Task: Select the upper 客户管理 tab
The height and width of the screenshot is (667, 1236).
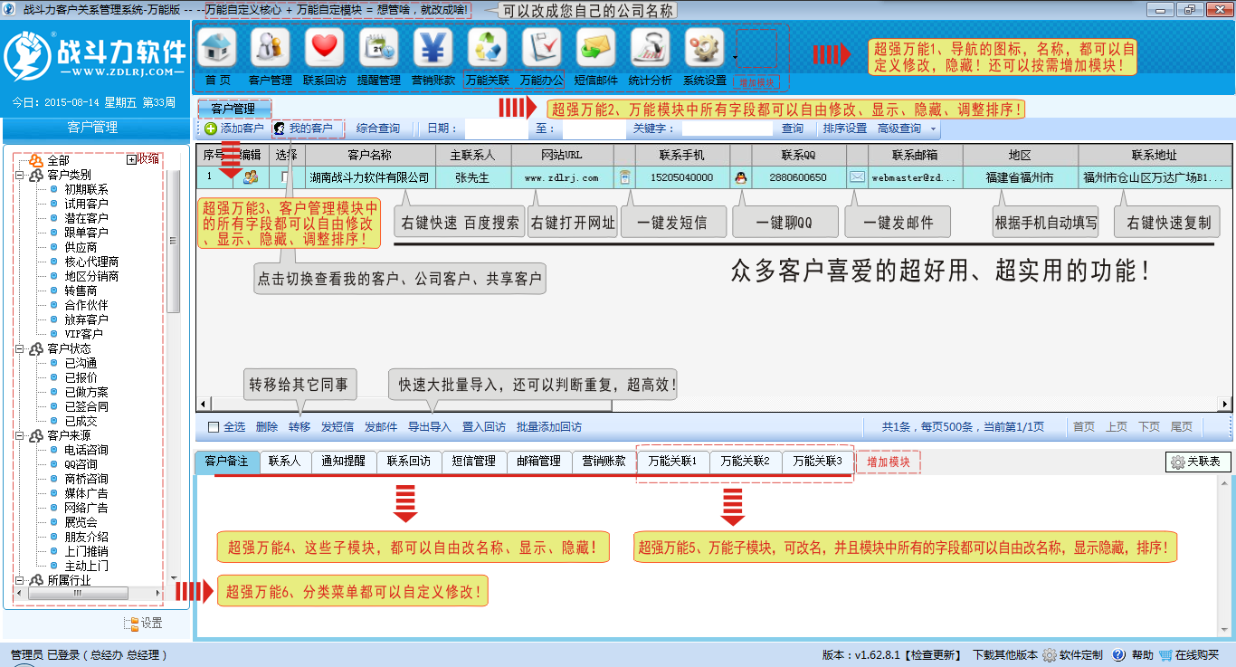Action: coord(233,109)
